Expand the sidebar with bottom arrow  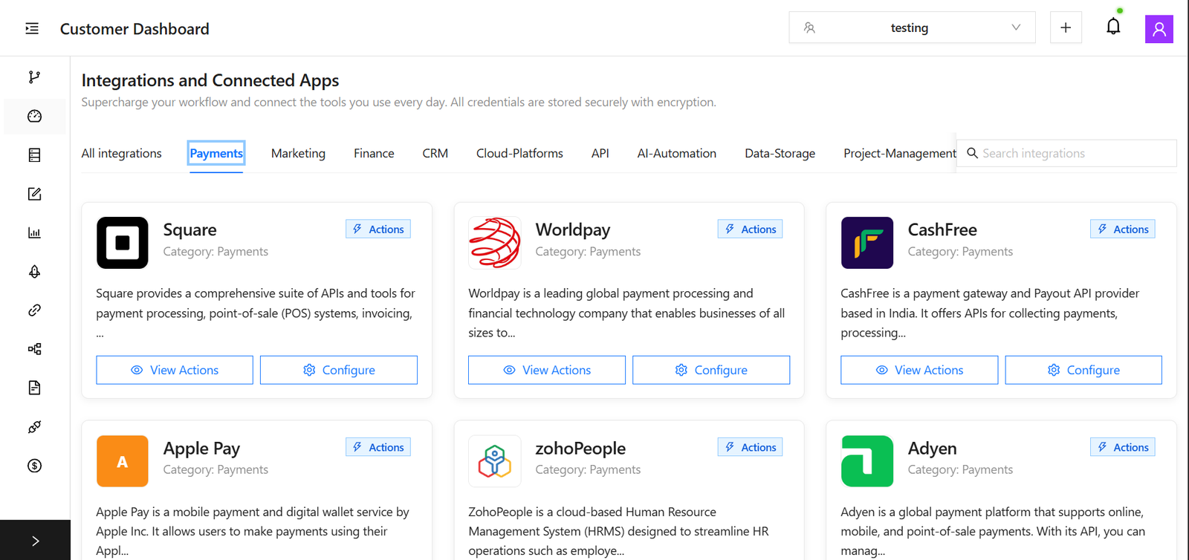click(35, 541)
